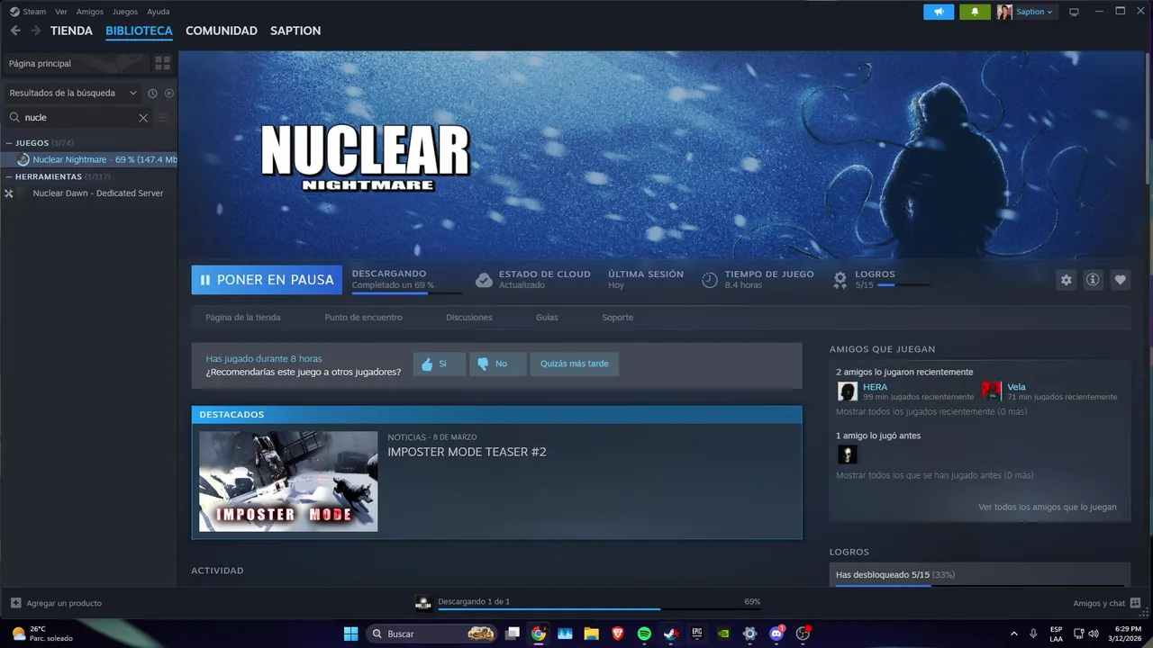The height and width of the screenshot is (648, 1153).
Task: Open the green notifications bell
Action: pyautogui.click(x=975, y=12)
